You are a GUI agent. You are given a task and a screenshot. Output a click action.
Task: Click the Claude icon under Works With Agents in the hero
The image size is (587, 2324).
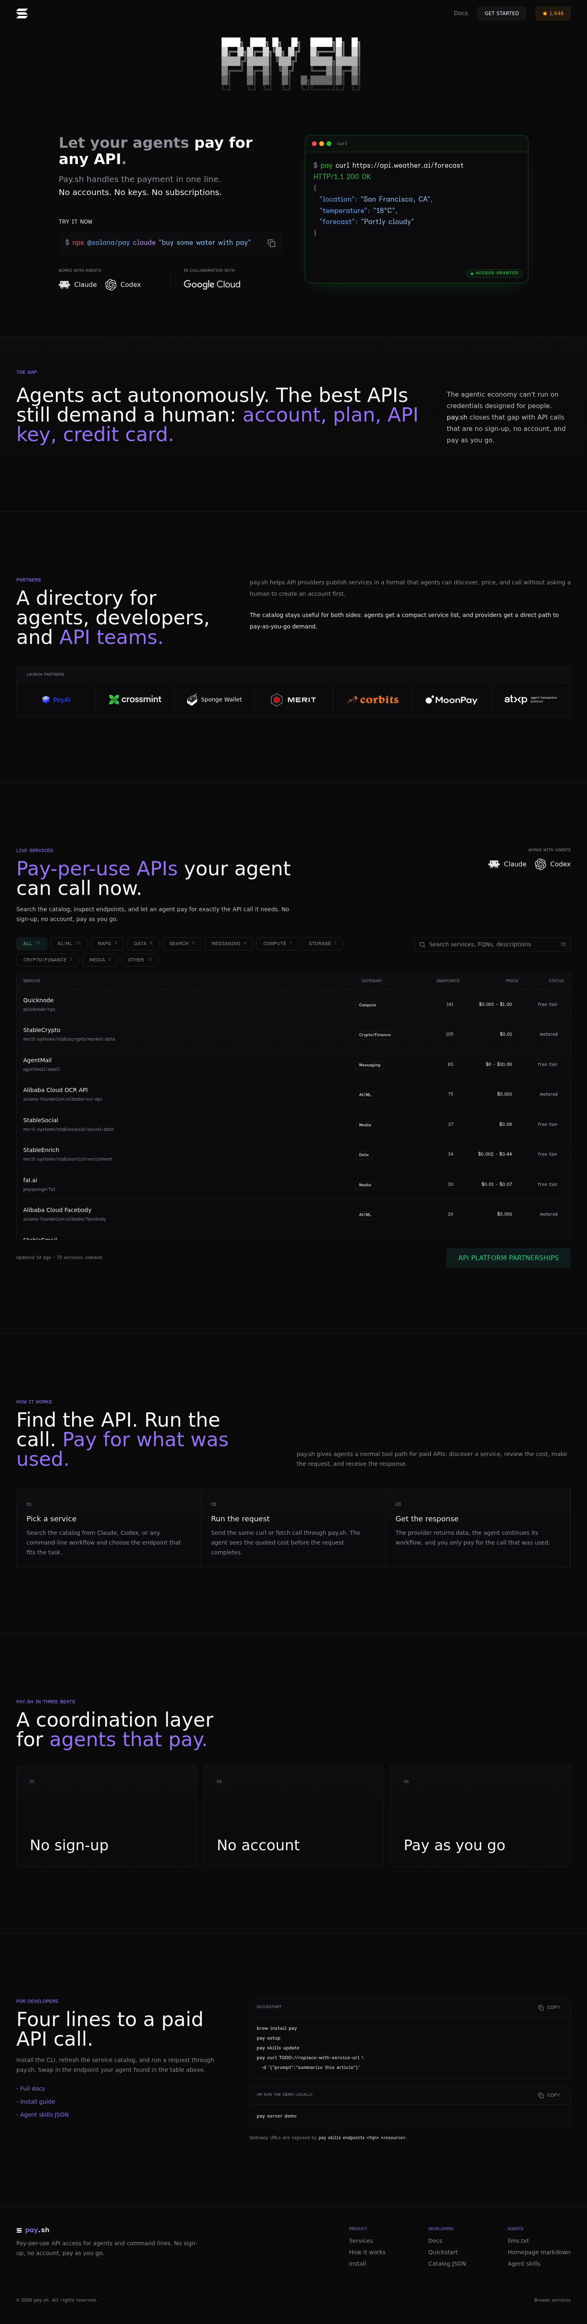(x=64, y=284)
